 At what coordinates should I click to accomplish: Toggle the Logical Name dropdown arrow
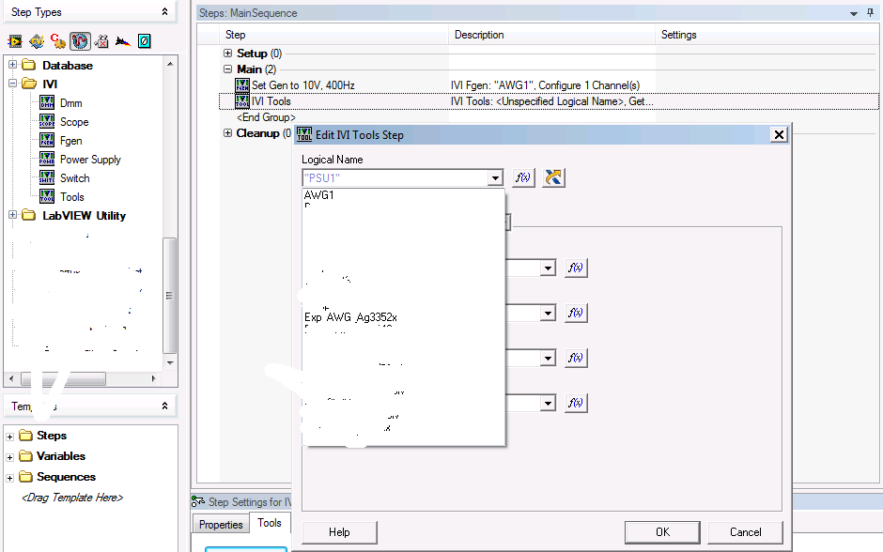coord(495,178)
